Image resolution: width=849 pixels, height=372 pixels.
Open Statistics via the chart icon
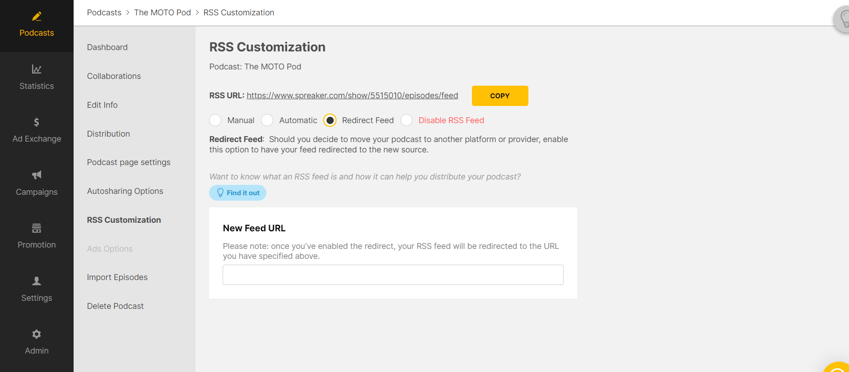[x=37, y=69]
